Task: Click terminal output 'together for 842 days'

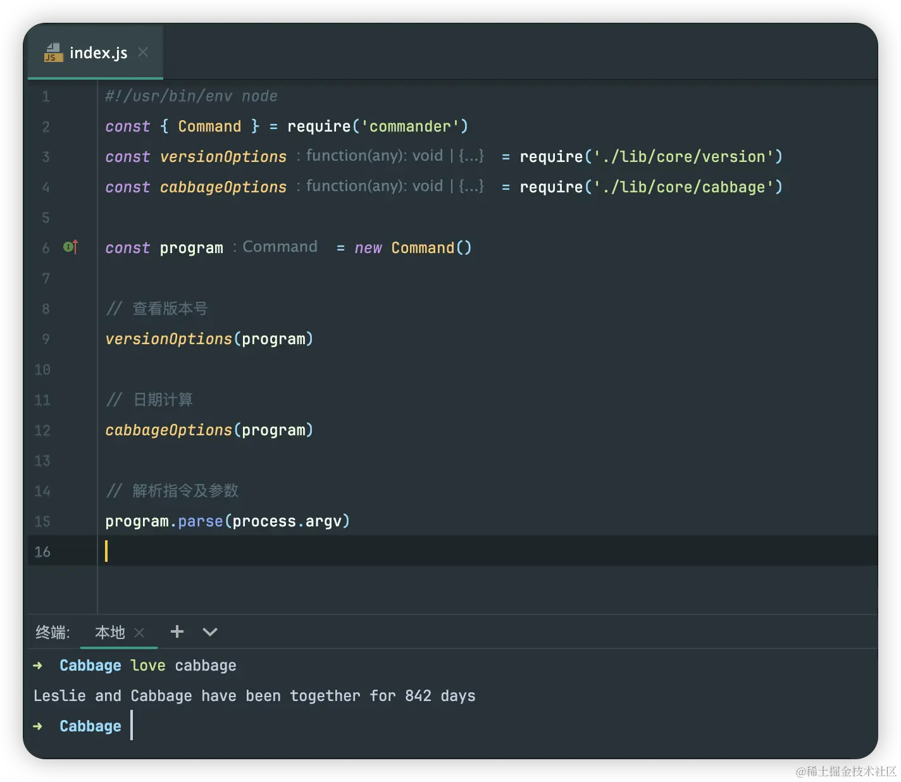Action: (383, 696)
